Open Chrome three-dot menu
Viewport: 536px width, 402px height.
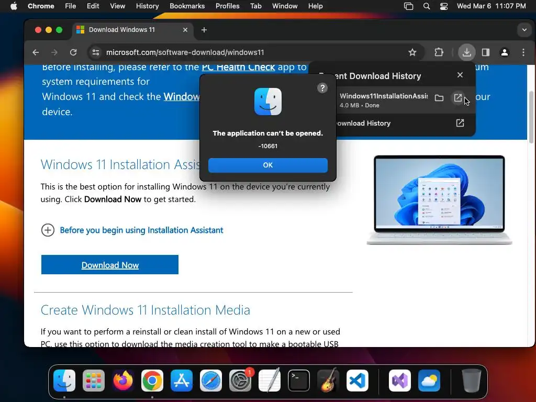[x=523, y=52]
